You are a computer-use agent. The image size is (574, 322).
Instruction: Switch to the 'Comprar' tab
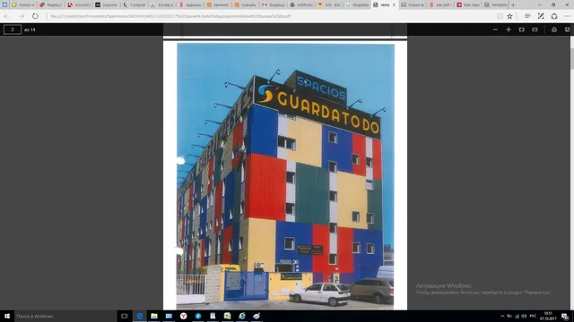click(x=135, y=4)
